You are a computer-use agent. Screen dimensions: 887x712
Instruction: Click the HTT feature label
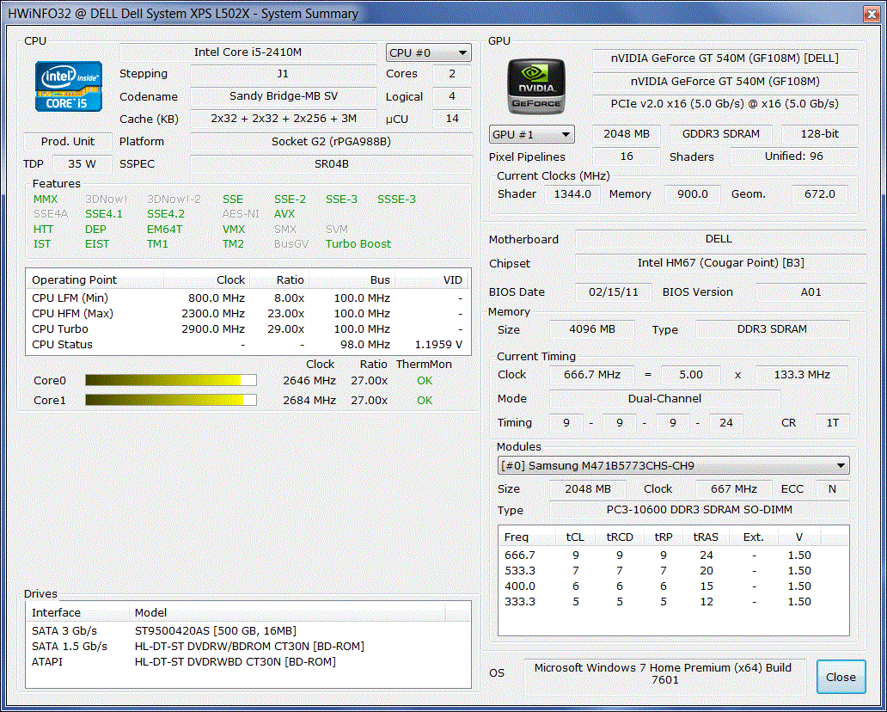[x=43, y=230]
